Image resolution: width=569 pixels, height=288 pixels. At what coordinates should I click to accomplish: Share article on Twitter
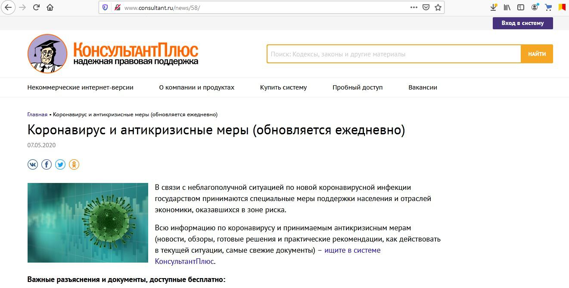pos(60,164)
